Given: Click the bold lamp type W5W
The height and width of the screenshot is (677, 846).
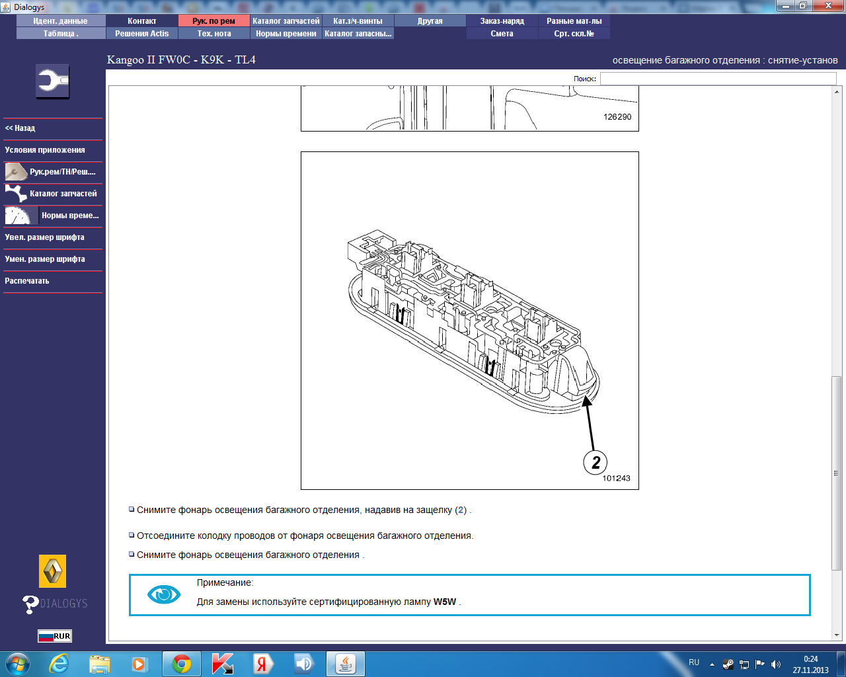Looking at the screenshot, I should click(x=445, y=602).
